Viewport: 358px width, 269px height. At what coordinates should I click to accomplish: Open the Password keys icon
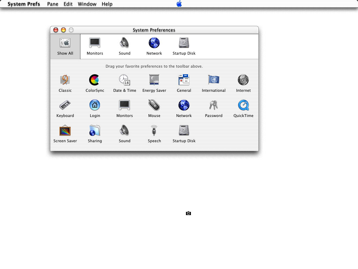(x=214, y=105)
